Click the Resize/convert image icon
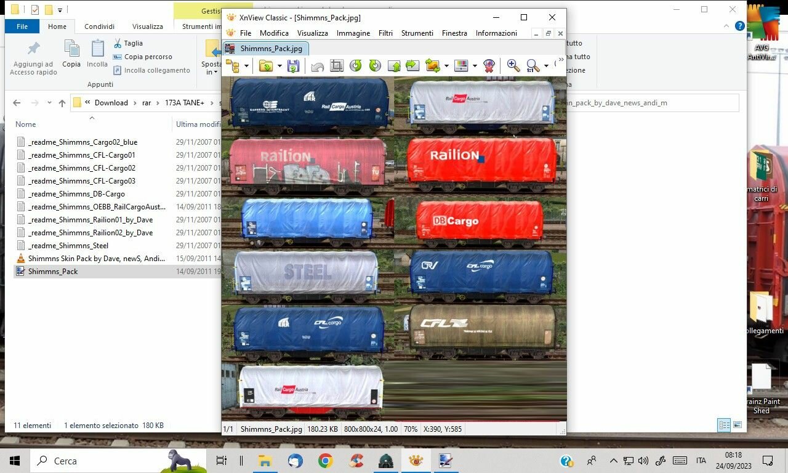The width and height of the screenshot is (788, 473). (x=432, y=66)
